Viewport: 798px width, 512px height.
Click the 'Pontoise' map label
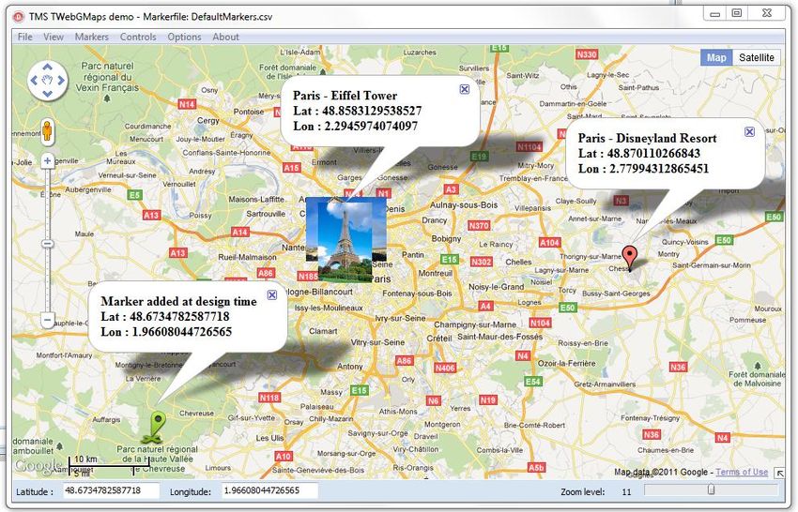pos(249,112)
